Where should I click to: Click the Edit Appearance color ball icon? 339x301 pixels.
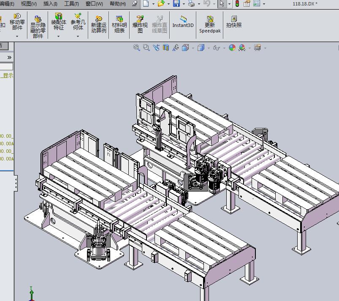(232, 48)
